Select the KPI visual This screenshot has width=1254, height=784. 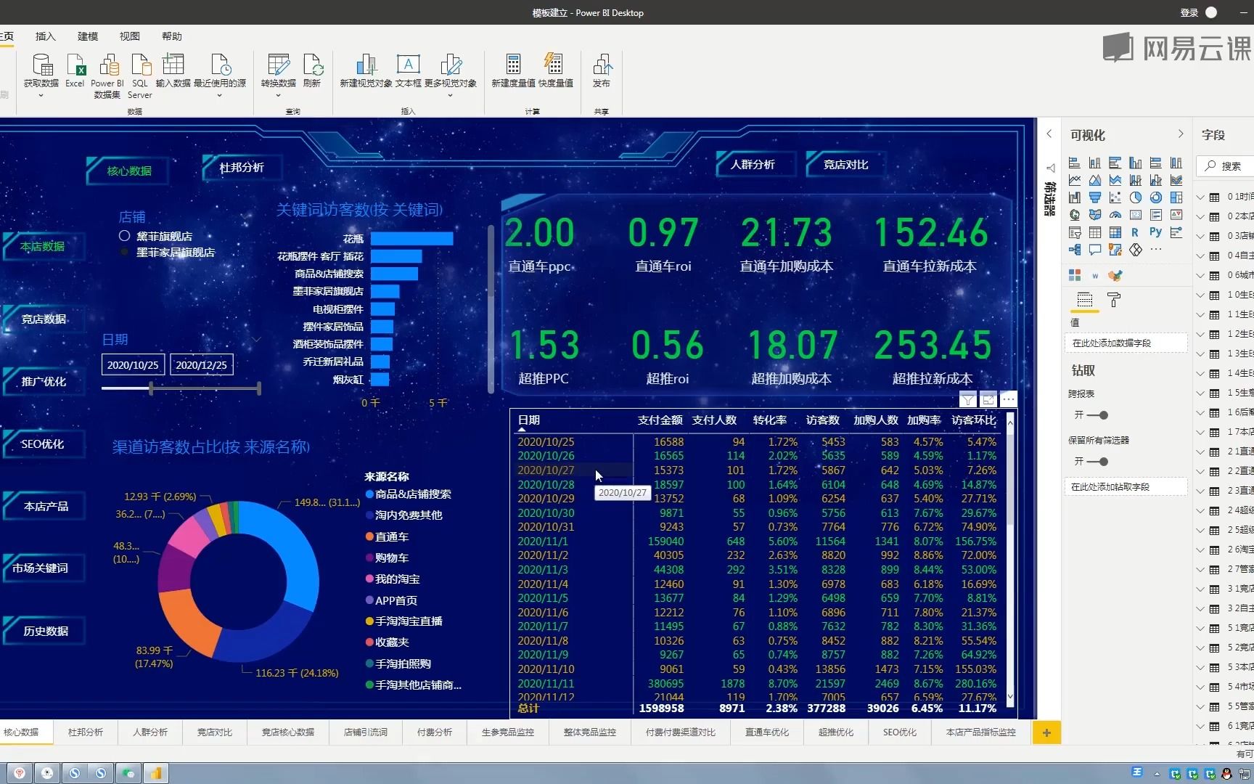click(1176, 215)
